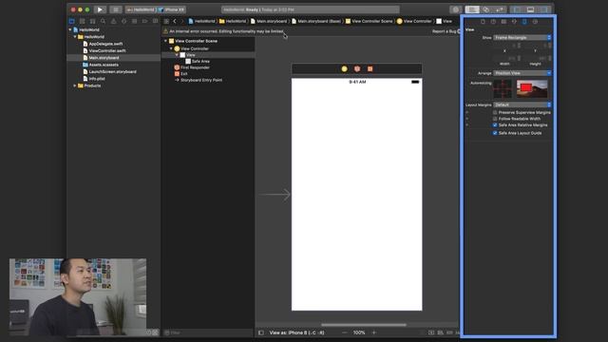Open the Symbol navigator
This screenshot has height=342, width=608.
point(93,21)
